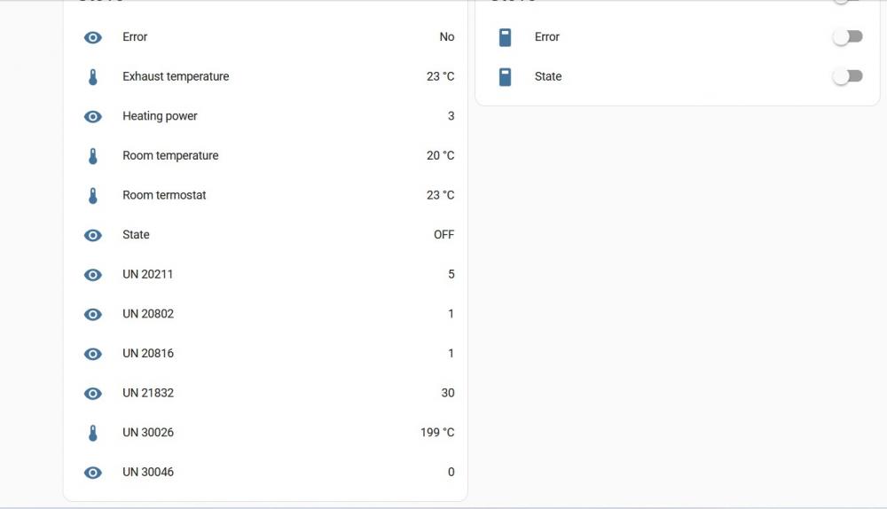887x509 pixels.
Task: Click thermometer icon for UN 30026
Action: [93, 434]
